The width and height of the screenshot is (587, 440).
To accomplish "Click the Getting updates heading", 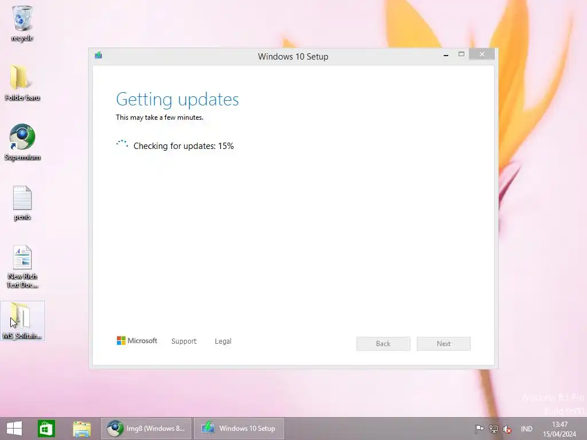I will click(178, 100).
